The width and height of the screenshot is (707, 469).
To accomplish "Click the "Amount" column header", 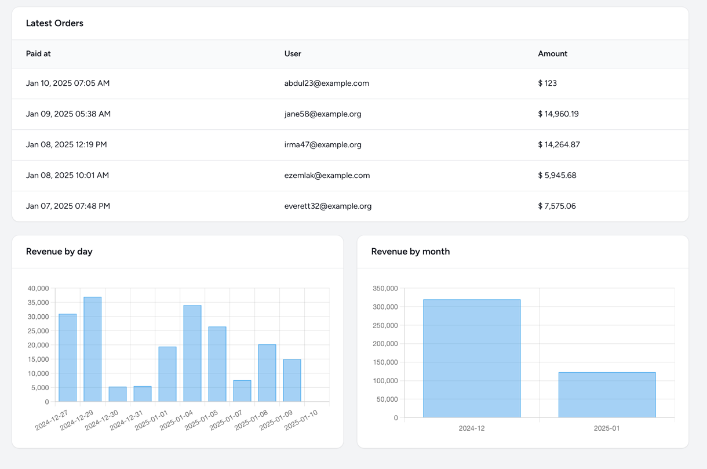I will [x=552, y=54].
